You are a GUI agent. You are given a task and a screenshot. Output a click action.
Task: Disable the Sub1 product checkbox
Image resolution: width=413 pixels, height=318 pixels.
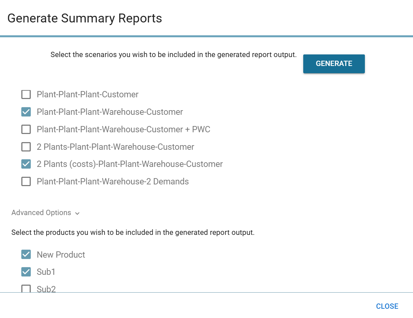pos(26,272)
